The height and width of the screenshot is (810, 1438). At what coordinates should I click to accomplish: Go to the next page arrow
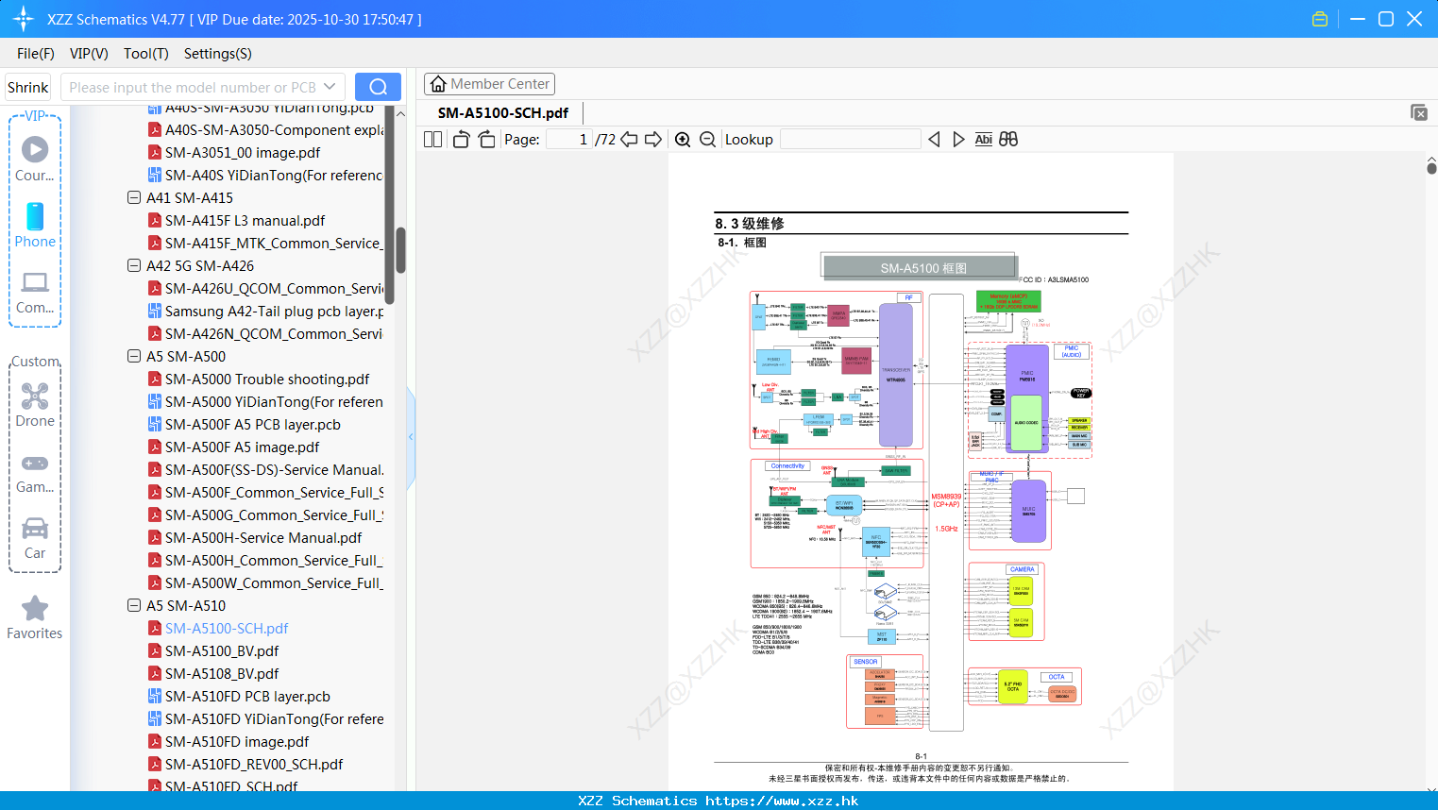click(653, 139)
